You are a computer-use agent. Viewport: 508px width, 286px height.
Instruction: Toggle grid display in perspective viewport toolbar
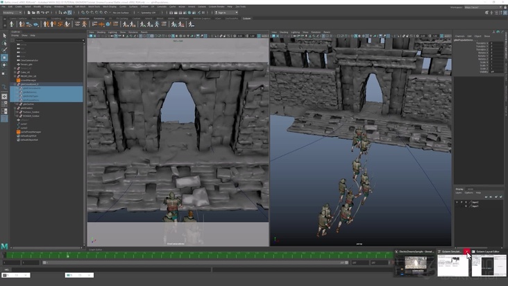pyautogui.click(x=323, y=36)
